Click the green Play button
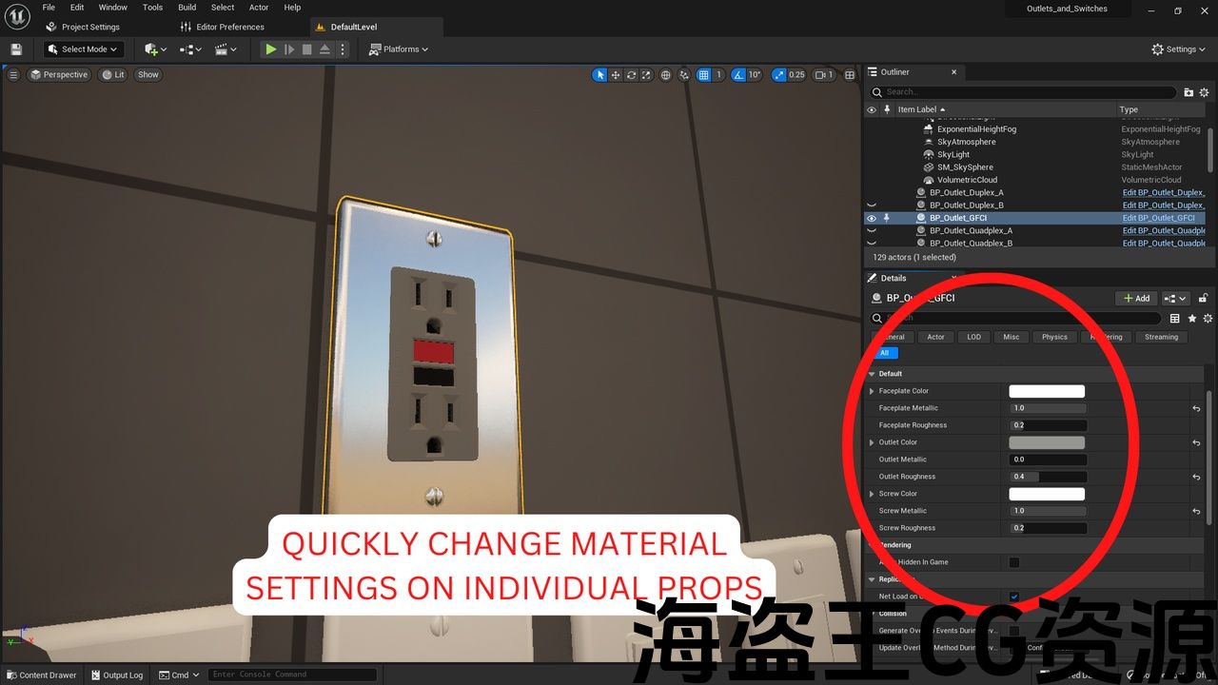The width and height of the screenshot is (1218, 685). point(271,49)
